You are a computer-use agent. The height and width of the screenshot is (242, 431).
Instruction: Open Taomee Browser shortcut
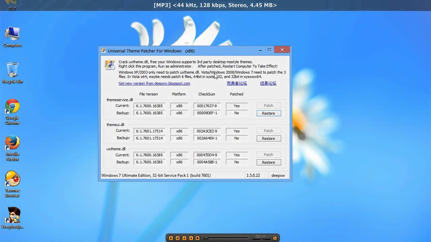click(12, 184)
